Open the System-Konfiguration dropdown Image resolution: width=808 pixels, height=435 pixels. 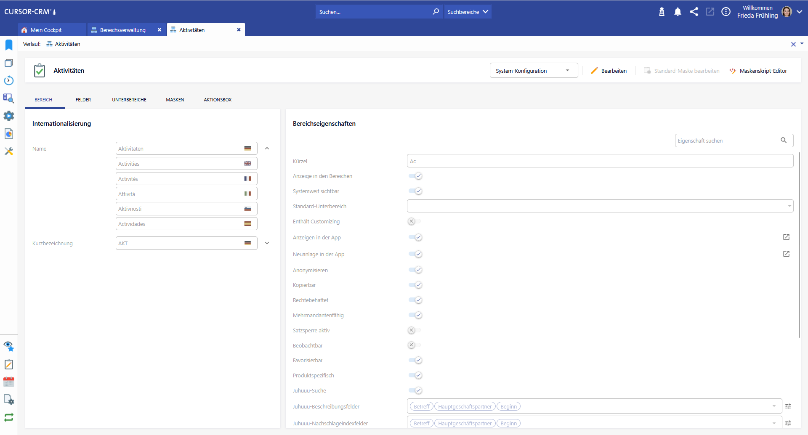(533, 71)
